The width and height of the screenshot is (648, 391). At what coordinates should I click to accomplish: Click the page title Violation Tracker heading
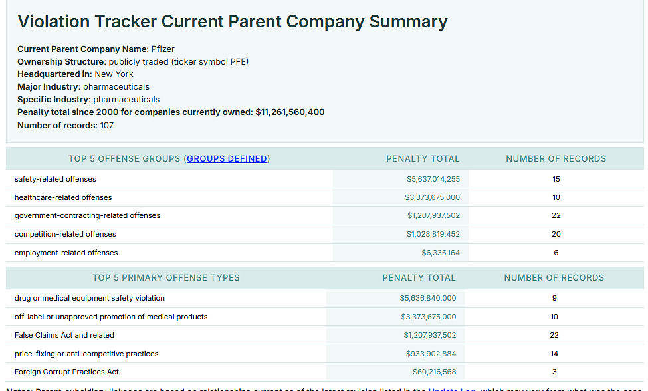tap(232, 21)
